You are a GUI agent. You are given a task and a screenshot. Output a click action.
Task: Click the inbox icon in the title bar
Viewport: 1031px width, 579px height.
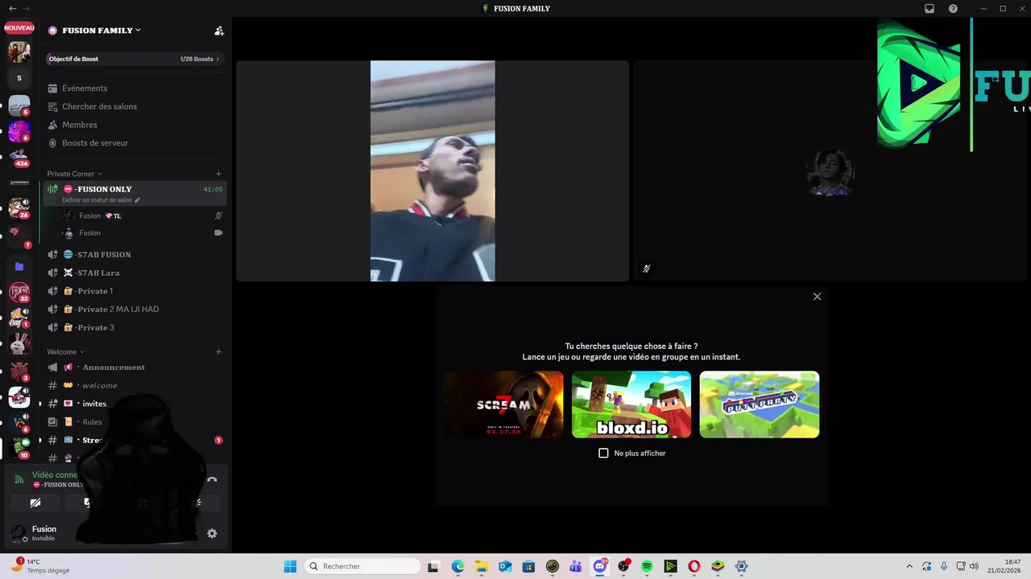click(x=930, y=8)
